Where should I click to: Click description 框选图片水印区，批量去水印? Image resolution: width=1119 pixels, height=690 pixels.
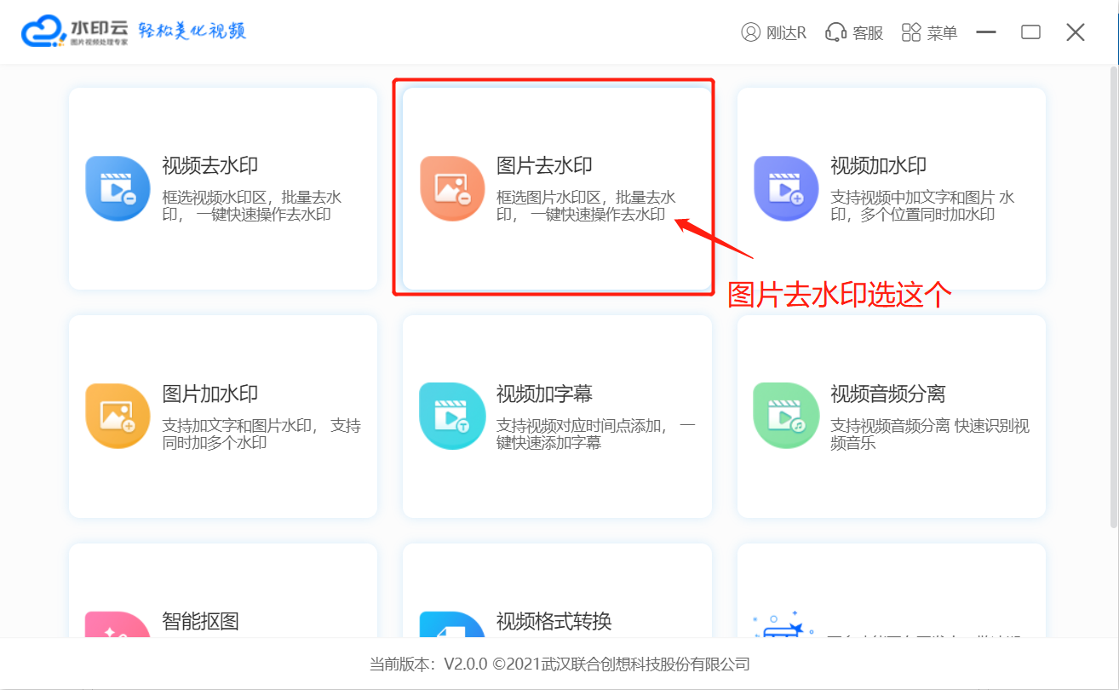pos(586,206)
